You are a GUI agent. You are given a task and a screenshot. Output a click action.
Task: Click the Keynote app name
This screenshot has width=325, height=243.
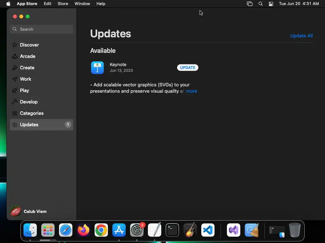click(118, 65)
